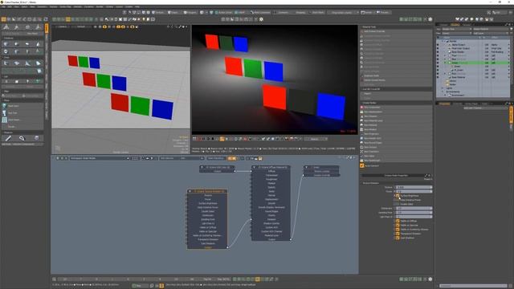The image size is (514, 289).
Task: Select the Torus primitive tool
Action: click(6, 51)
